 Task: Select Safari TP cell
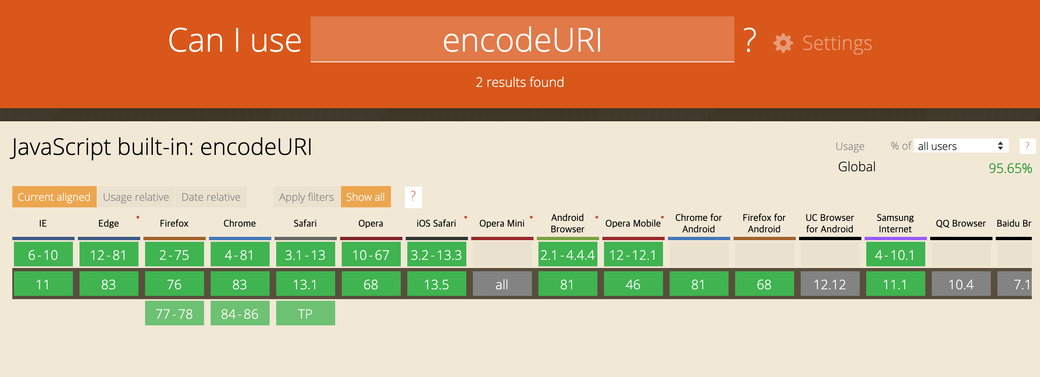(306, 313)
